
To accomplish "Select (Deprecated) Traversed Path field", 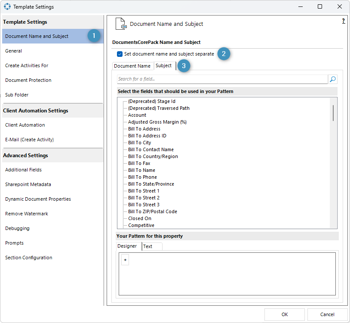I will [x=159, y=109].
